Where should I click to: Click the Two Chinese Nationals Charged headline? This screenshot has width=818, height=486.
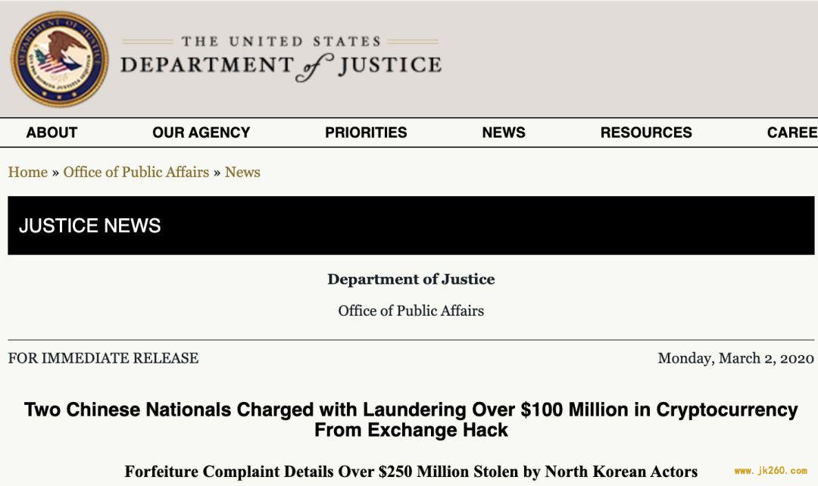411,420
